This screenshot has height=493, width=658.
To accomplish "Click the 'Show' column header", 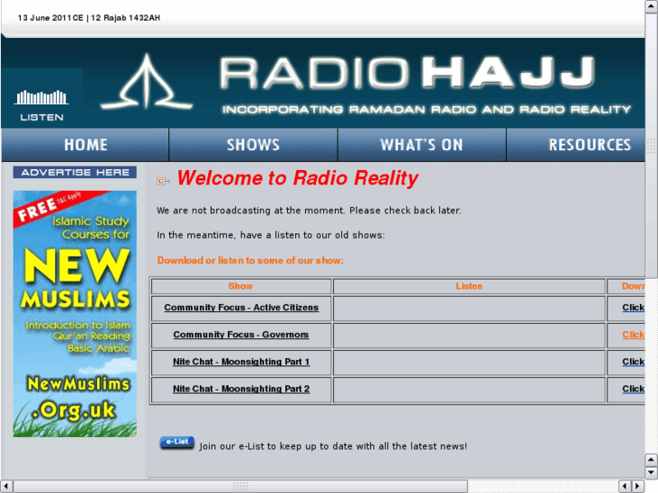I will (241, 286).
